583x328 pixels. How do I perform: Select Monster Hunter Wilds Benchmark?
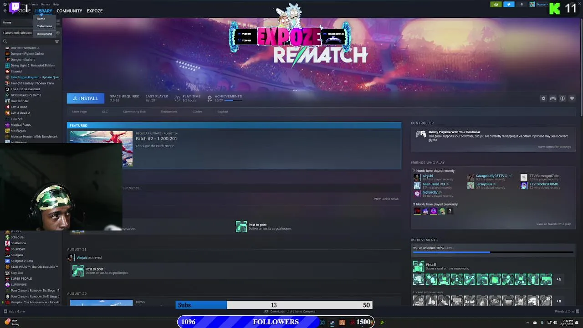point(34,137)
